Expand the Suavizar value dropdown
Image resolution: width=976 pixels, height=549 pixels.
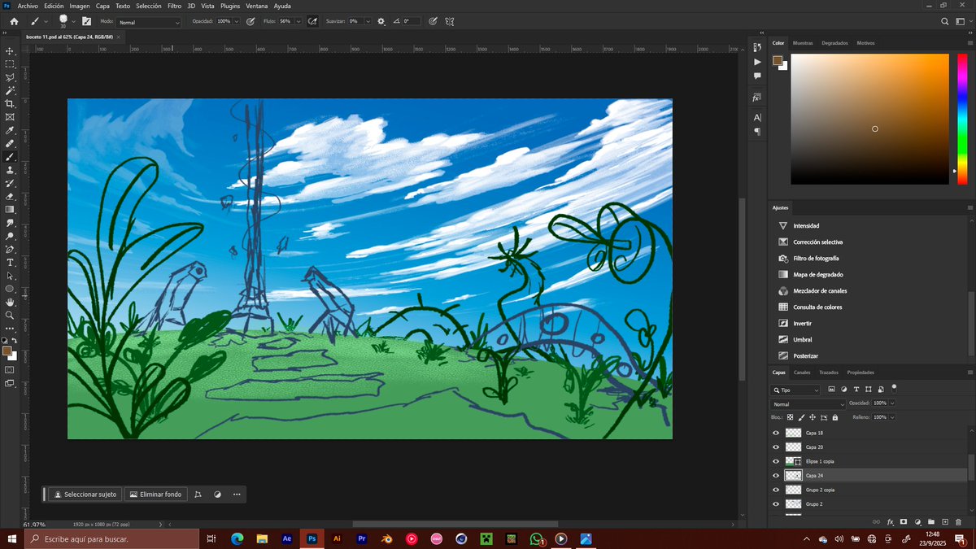pos(367,21)
